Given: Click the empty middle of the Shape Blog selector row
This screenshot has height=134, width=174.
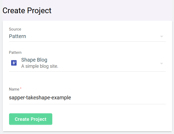Looking at the screenshot, I should click(109, 64).
